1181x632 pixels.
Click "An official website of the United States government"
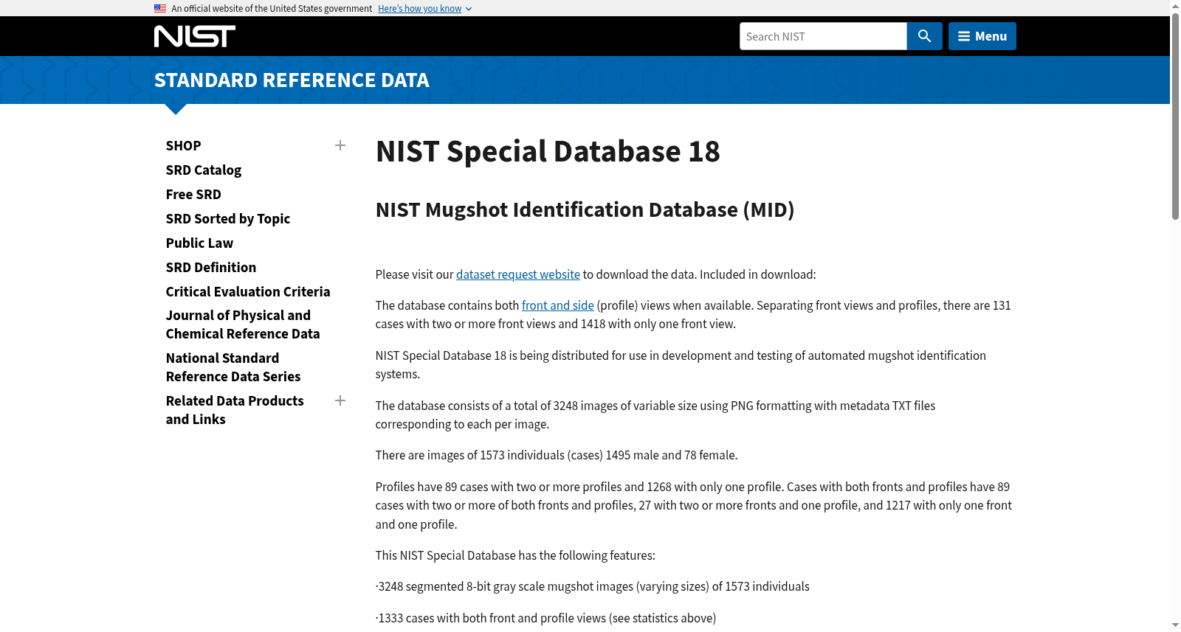point(272,9)
